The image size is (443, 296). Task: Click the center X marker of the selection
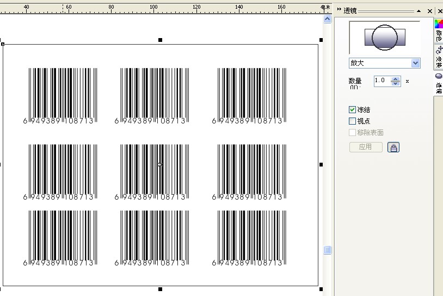click(x=160, y=164)
